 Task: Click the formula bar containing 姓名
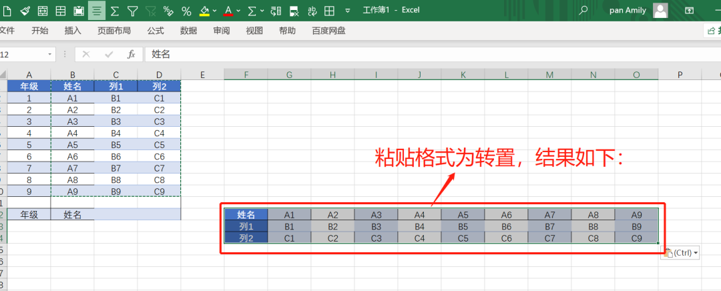(x=432, y=54)
